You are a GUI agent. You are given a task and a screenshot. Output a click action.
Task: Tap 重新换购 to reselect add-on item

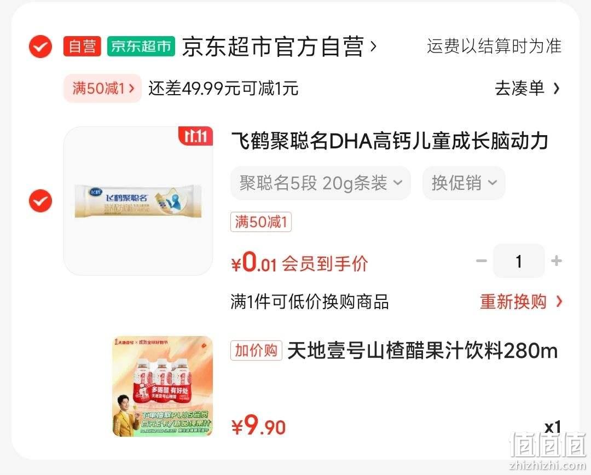[x=521, y=302]
